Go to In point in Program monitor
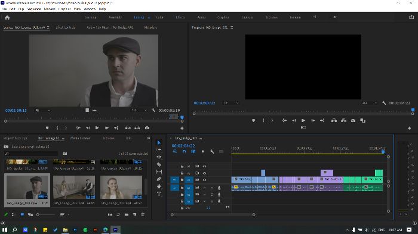The height and width of the screenshot is (234, 418). point(284,120)
